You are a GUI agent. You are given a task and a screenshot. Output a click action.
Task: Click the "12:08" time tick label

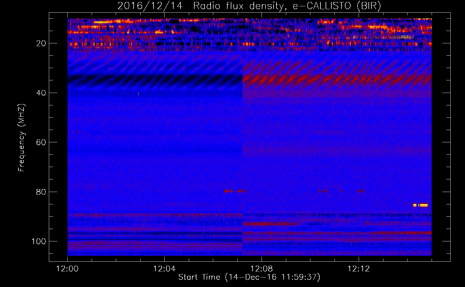(x=262, y=269)
